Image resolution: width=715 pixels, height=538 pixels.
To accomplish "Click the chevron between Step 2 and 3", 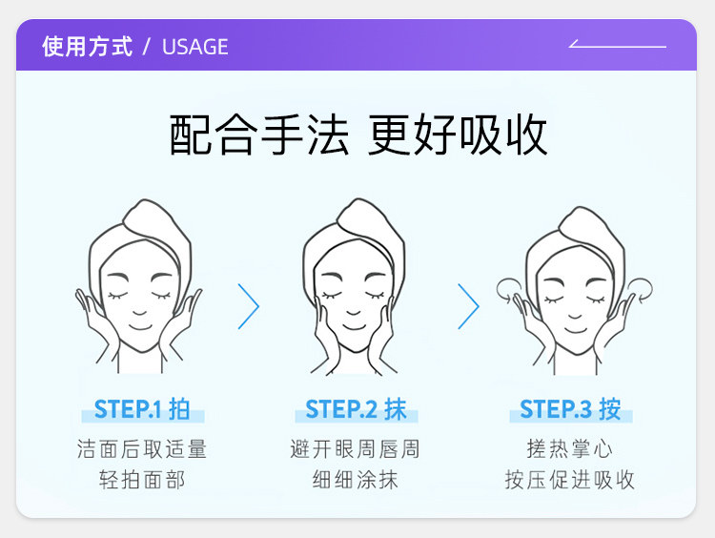I will 468,306.
